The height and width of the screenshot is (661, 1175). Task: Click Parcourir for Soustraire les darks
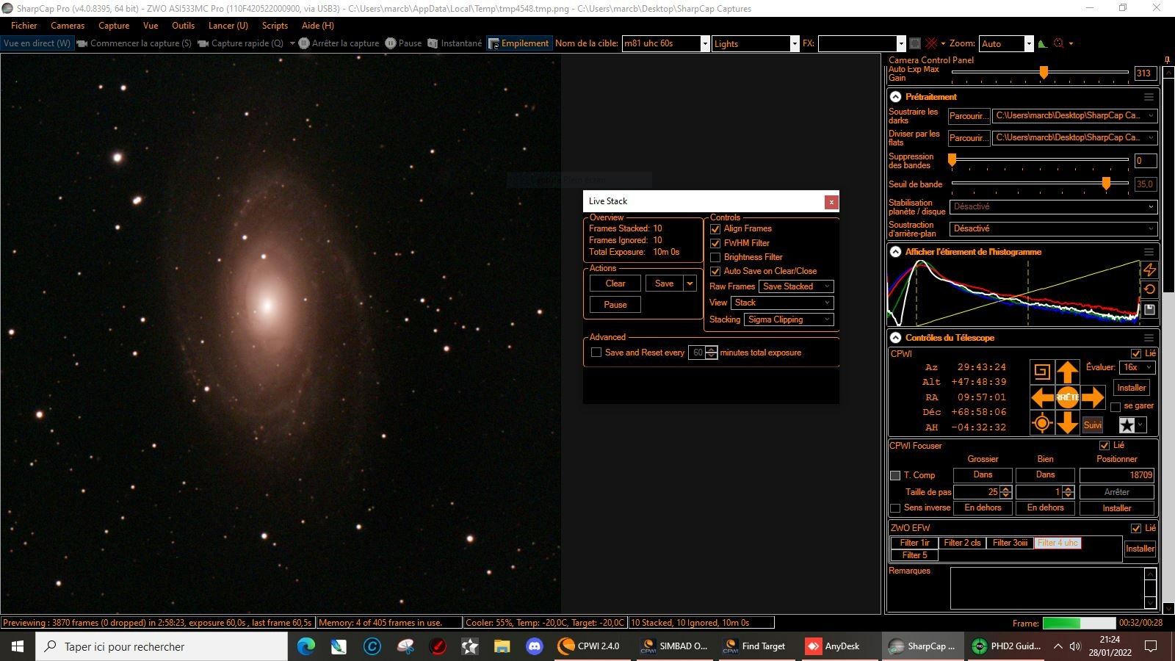[969, 116]
